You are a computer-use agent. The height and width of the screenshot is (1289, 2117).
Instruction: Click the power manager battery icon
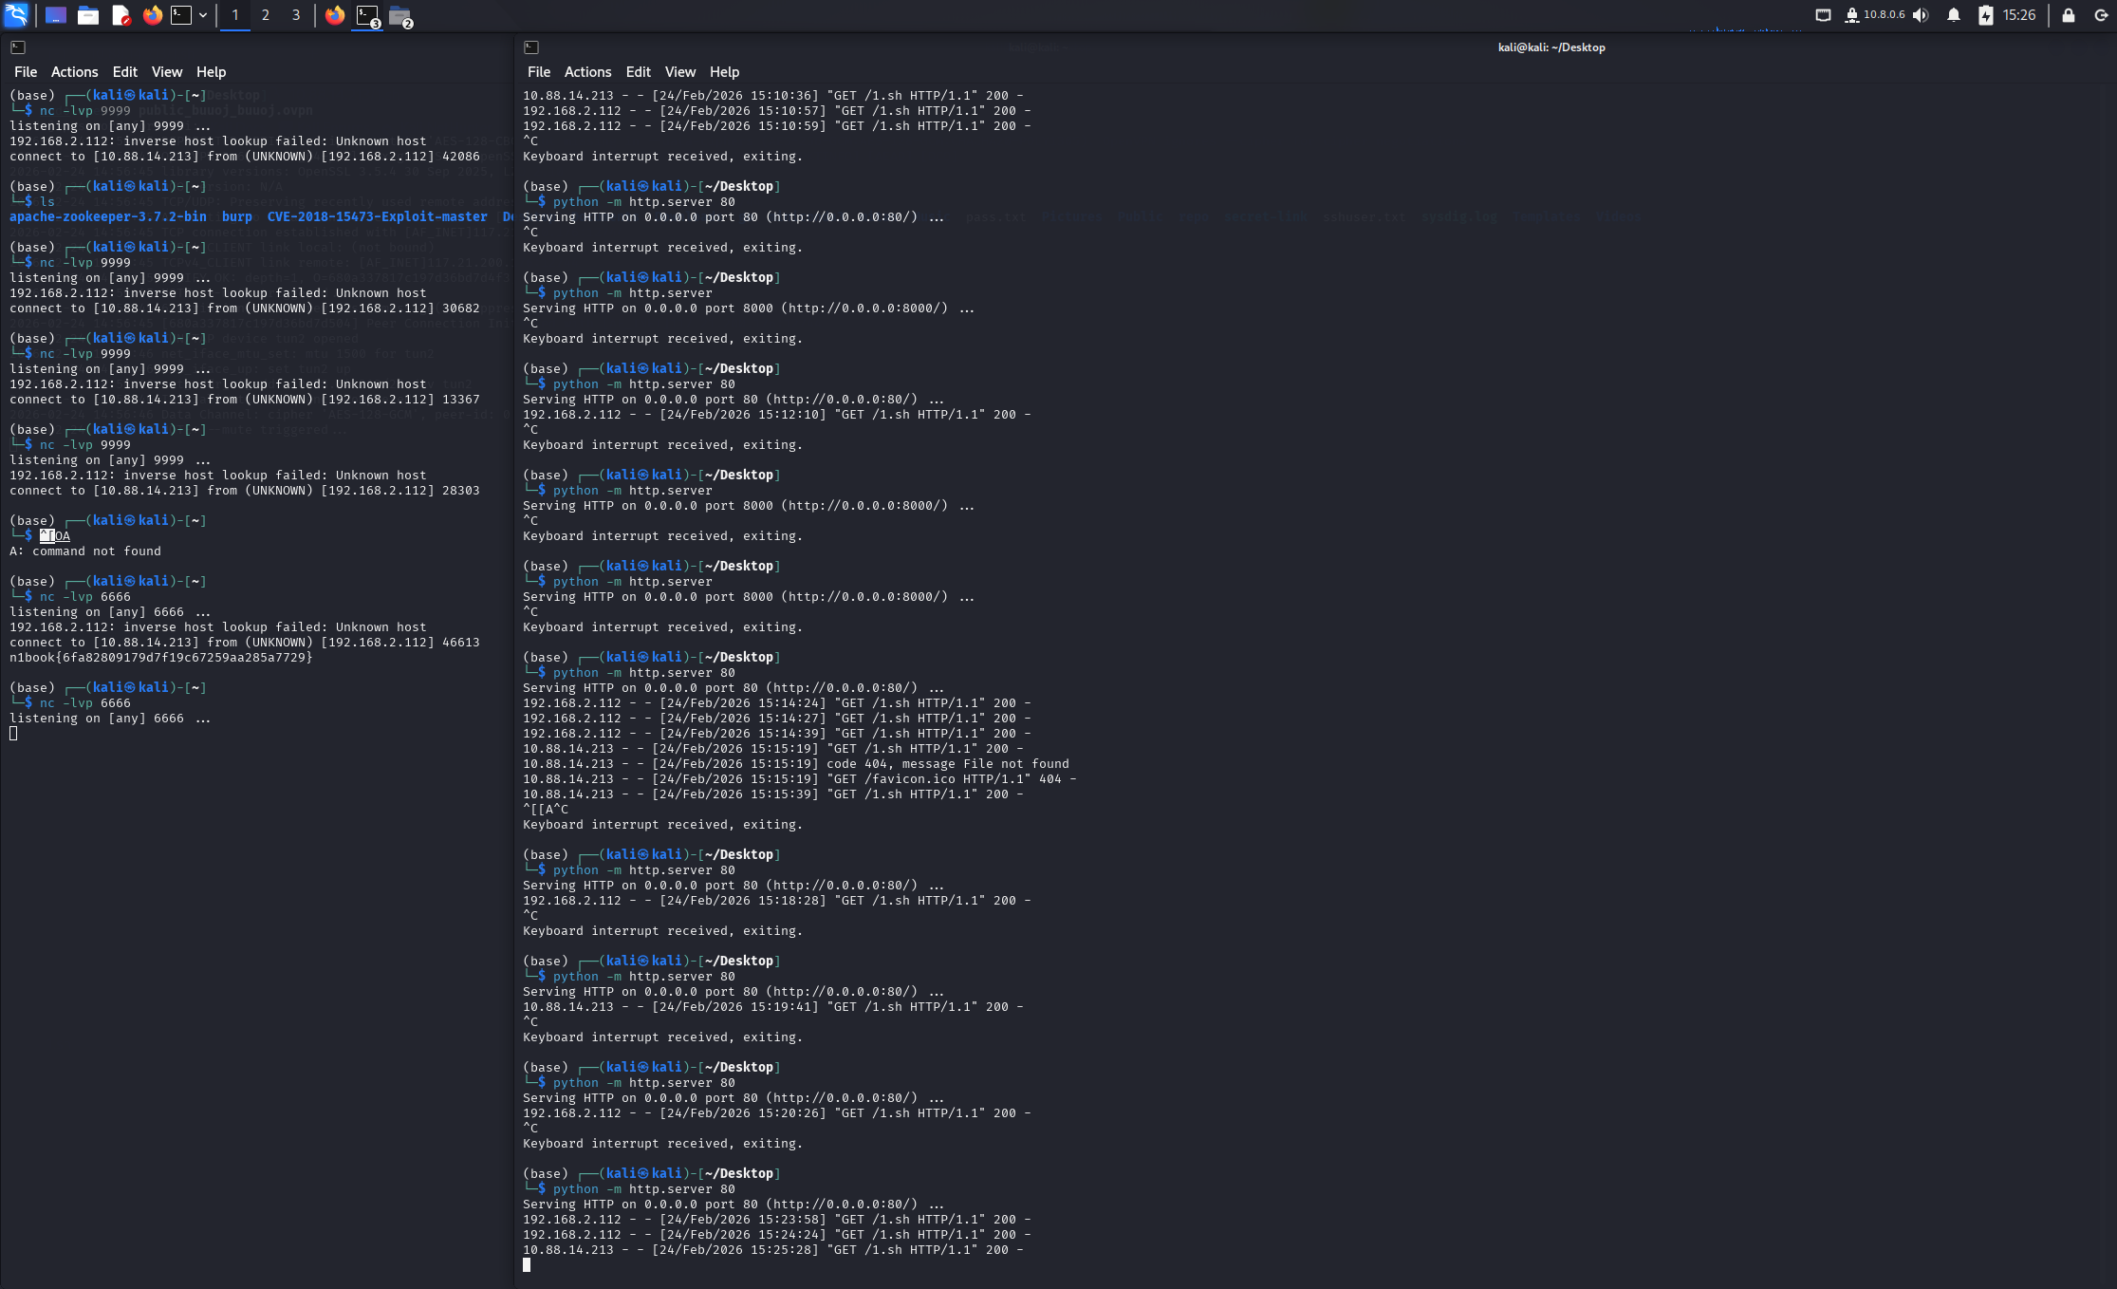(x=1985, y=15)
